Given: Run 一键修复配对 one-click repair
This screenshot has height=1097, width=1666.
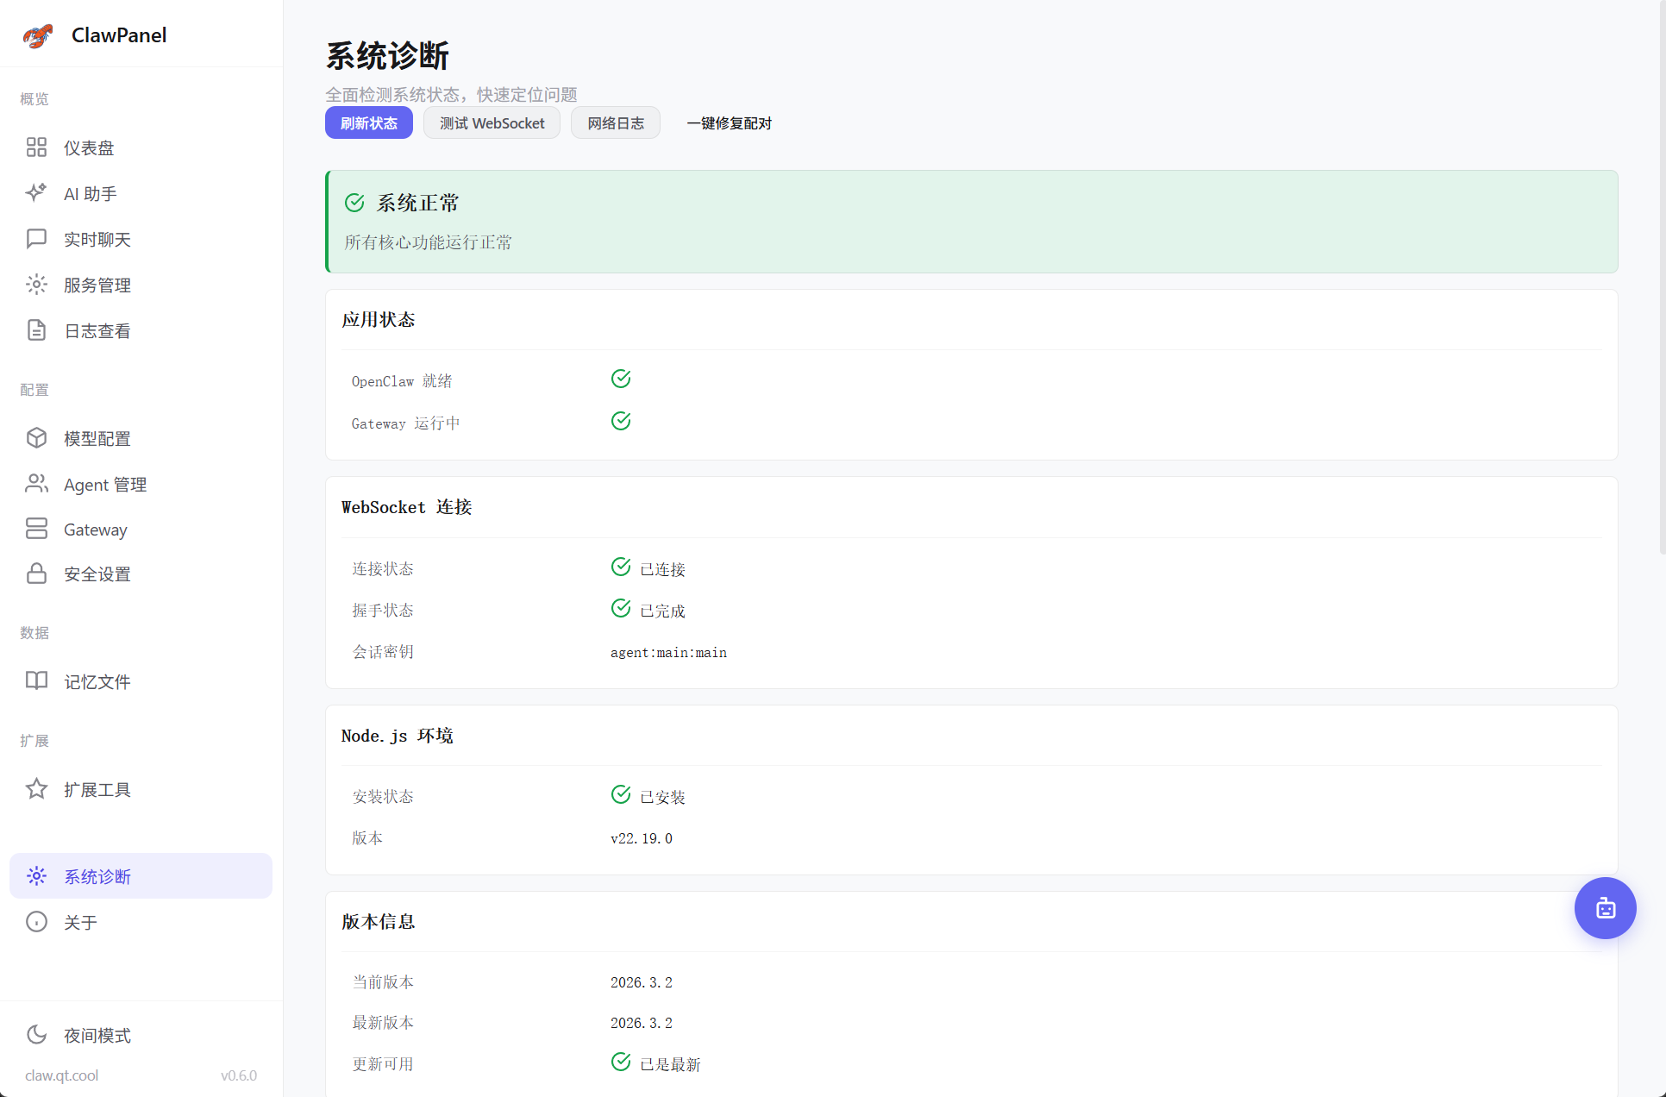Looking at the screenshot, I should coord(729,122).
